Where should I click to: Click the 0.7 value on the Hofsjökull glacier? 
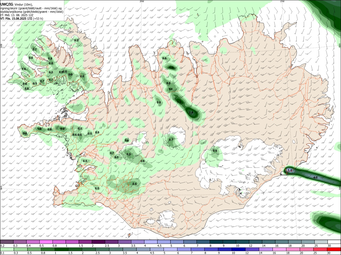pyautogui.click(x=171, y=140)
